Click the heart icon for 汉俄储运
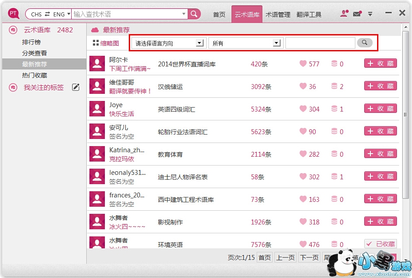The width and height of the screenshot is (412, 278). click(x=303, y=86)
